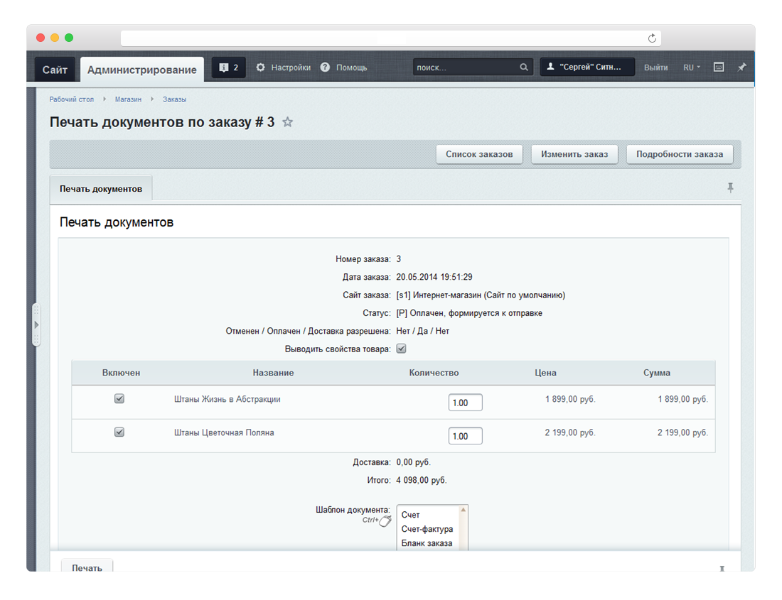Screen dimensions: 782x600
Task: Go to Магазин breadcrumb link
Action: (x=128, y=99)
